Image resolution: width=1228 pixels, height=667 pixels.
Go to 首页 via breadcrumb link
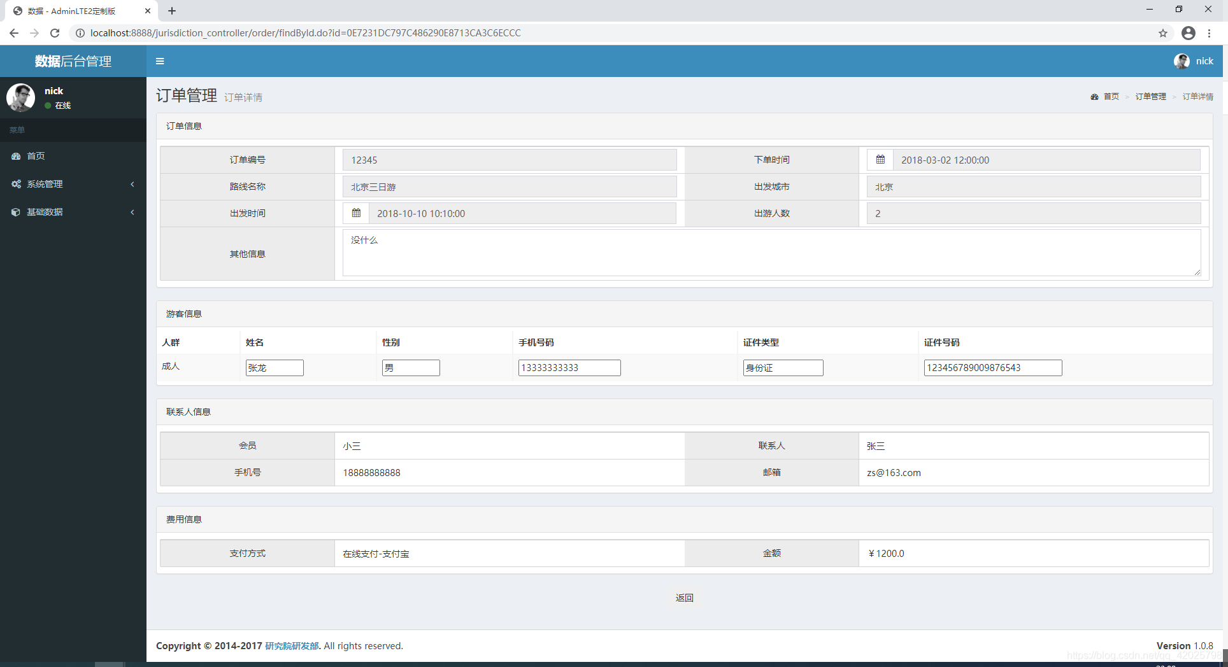tap(1111, 97)
